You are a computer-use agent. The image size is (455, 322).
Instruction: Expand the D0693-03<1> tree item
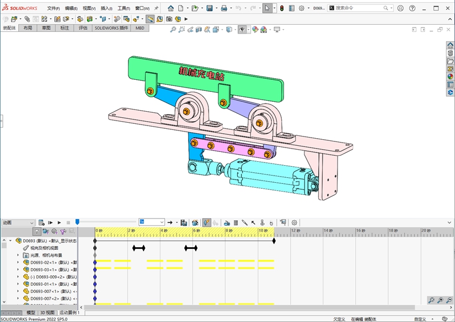(x=18, y=270)
